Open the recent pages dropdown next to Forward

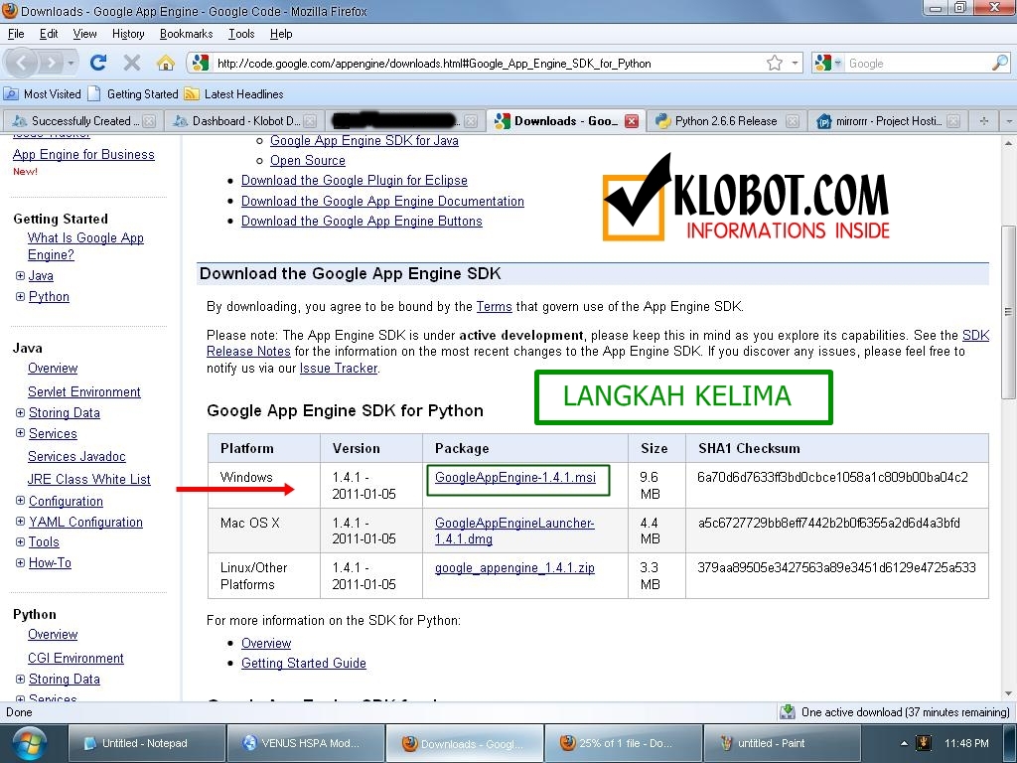(71, 63)
